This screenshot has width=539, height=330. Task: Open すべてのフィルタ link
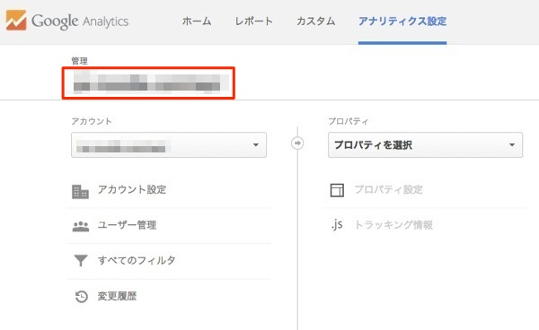(x=137, y=260)
